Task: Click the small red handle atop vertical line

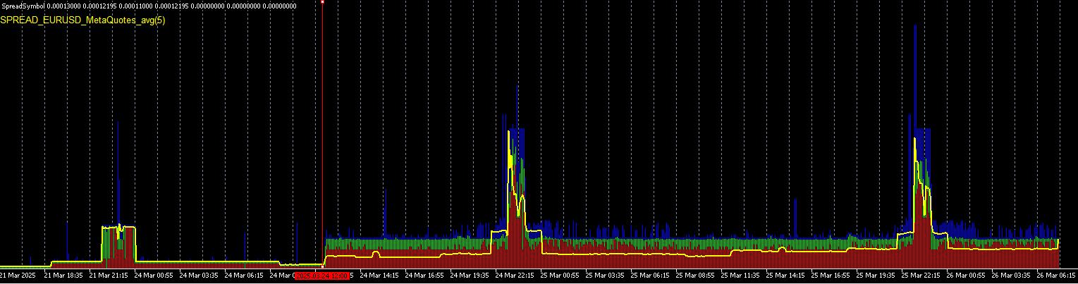Action: (322, 2)
